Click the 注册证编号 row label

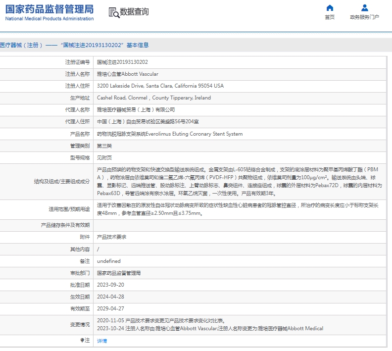click(x=77, y=62)
